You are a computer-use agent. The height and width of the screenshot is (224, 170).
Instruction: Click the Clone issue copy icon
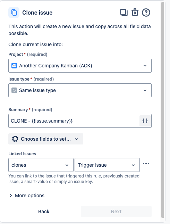coord(14,13)
